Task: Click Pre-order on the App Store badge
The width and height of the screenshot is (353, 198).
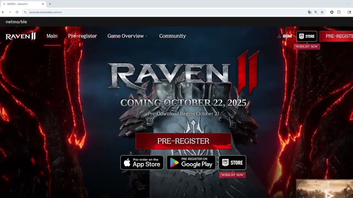Action: click(x=142, y=163)
